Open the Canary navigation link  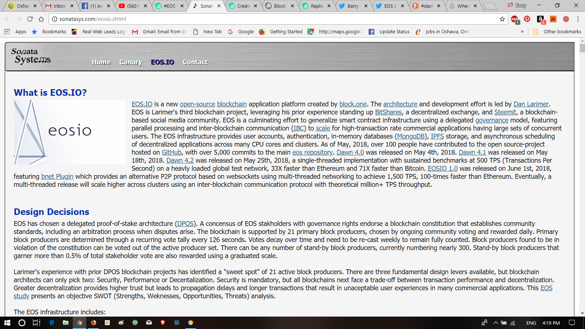131,62
